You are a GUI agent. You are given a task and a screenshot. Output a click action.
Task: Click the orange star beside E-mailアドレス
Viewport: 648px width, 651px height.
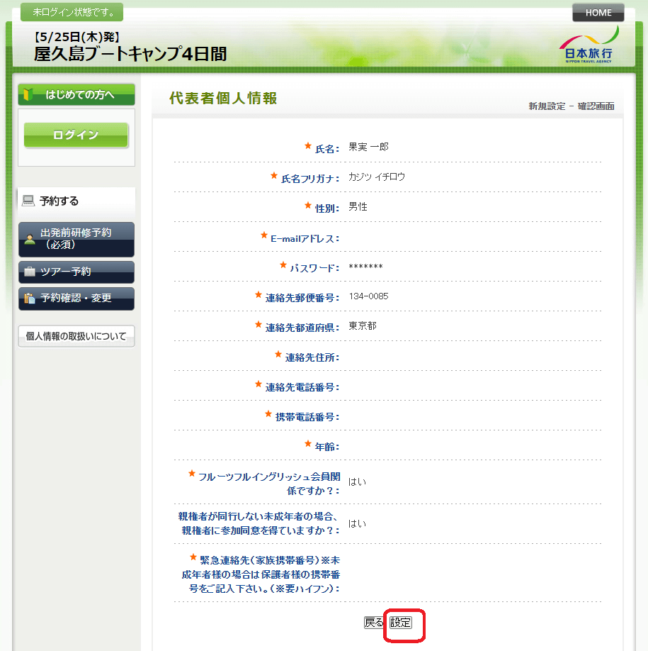tap(264, 235)
